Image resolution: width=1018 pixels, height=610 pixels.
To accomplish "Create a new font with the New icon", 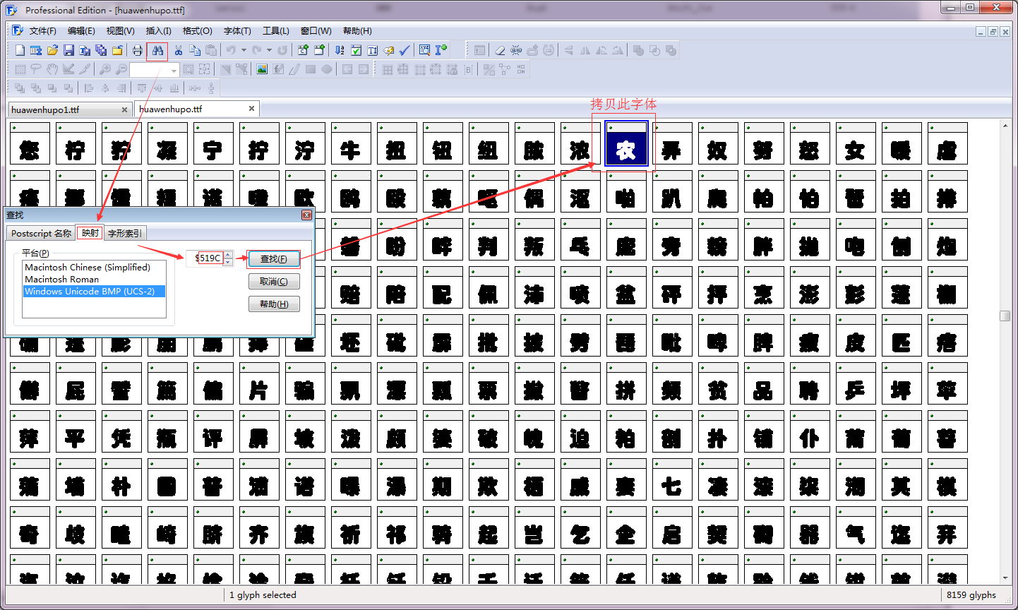I will click(20, 50).
